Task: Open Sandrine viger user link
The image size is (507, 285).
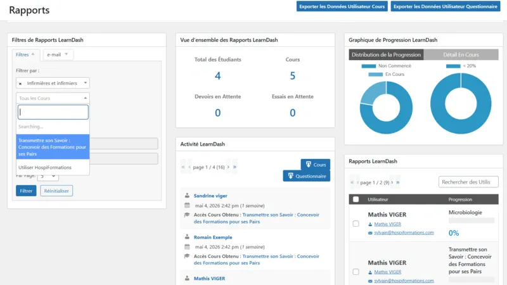Action: (x=210, y=196)
